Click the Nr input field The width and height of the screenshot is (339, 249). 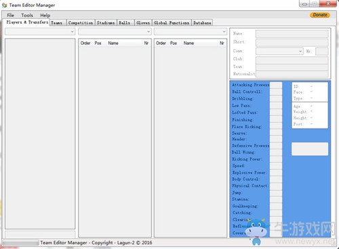tap(321, 51)
